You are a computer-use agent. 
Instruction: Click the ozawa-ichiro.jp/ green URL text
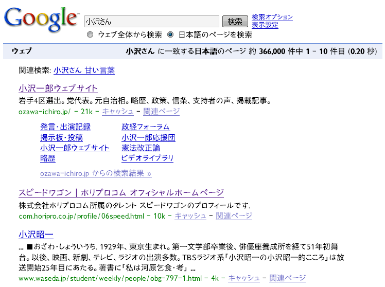point(44,112)
